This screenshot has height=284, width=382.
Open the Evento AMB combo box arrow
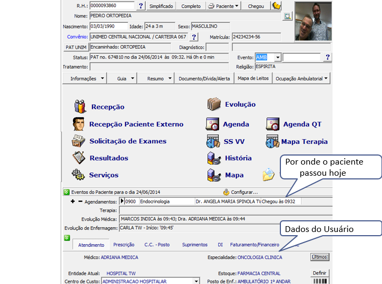click(x=278, y=57)
